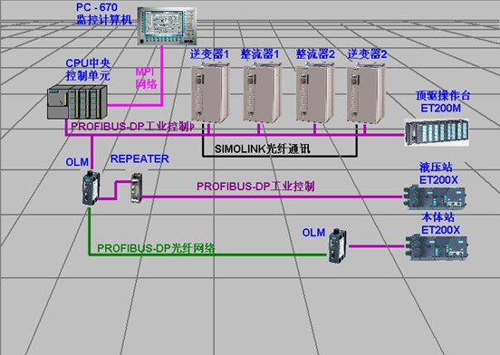Image resolution: width=500 pixels, height=355 pixels.
Task: Click the 顶驱操作台 ET200M text label
Action: click(x=443, y=101)
